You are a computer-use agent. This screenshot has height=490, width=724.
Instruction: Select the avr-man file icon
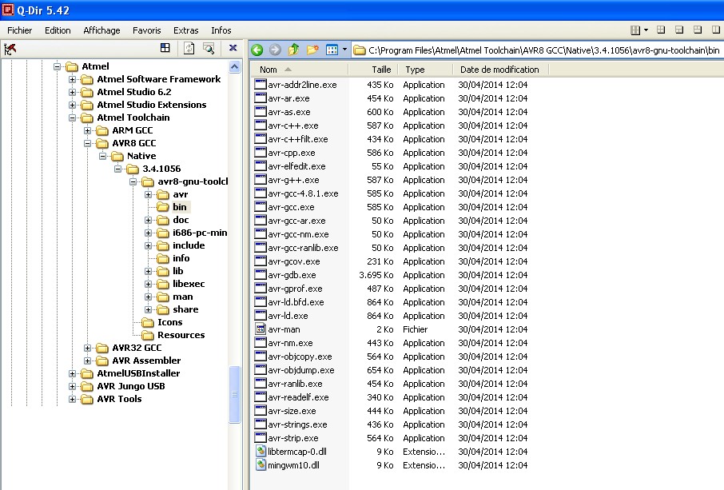(261, 329)
